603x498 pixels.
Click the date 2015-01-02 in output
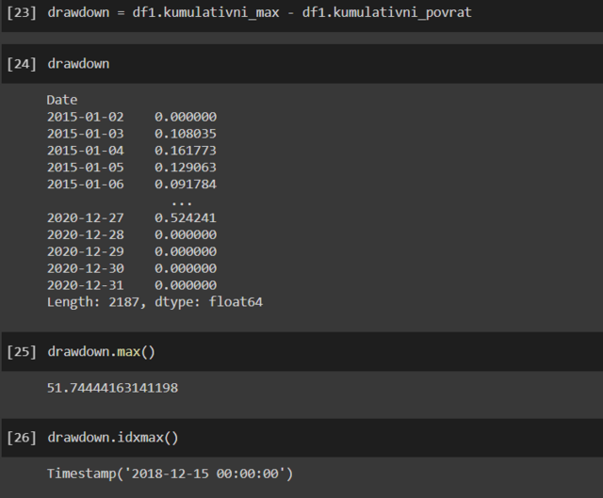pyautogui.click(x=86, y=117)
